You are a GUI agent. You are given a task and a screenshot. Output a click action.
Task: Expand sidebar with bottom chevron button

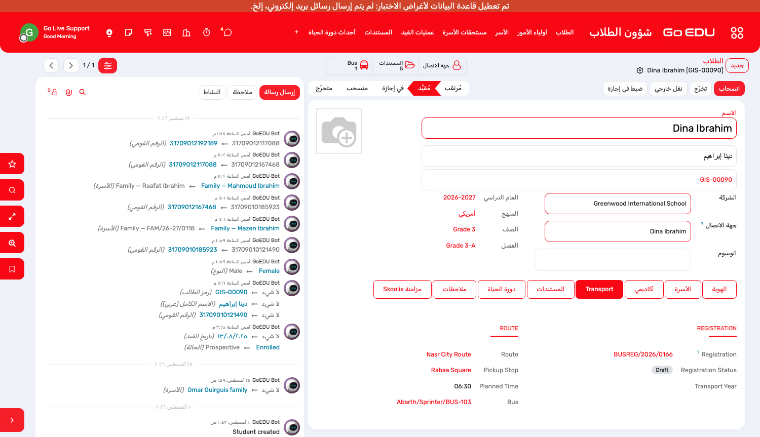(x=12, y=420)
